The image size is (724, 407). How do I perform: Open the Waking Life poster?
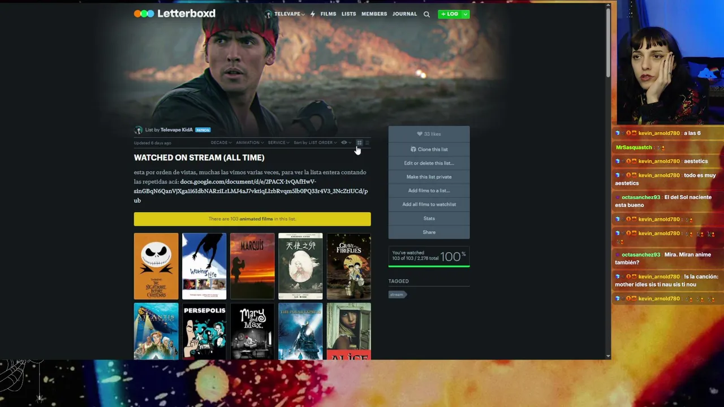pos(204,266)
